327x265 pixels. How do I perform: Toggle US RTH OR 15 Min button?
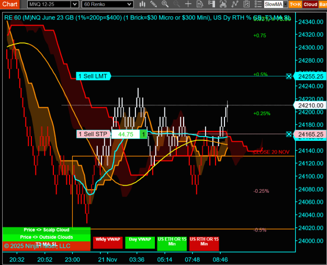pos(204,244)
